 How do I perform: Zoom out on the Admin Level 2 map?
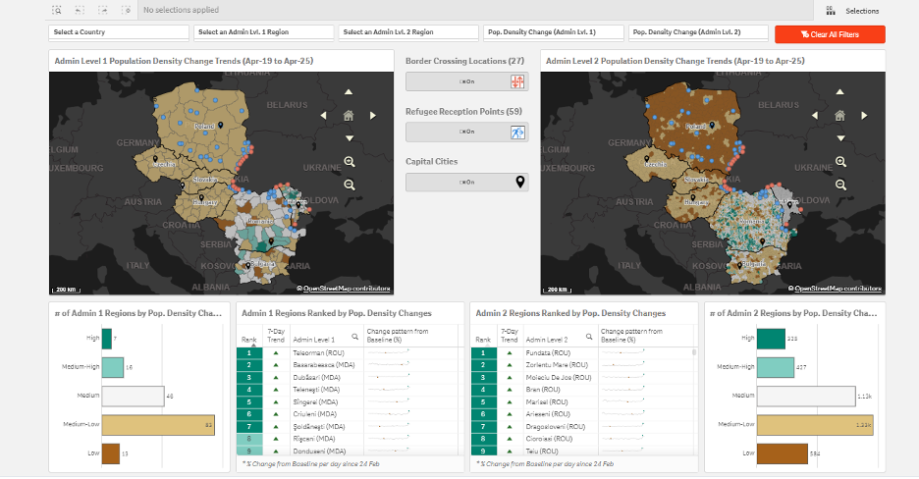tap(840, 185)
